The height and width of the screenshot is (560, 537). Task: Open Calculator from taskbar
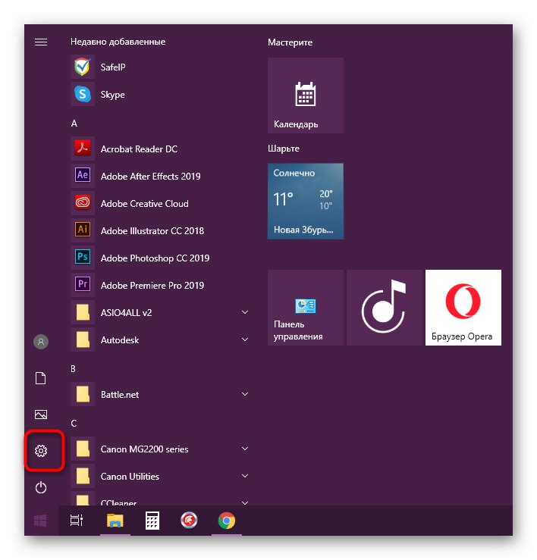[152, 521]
